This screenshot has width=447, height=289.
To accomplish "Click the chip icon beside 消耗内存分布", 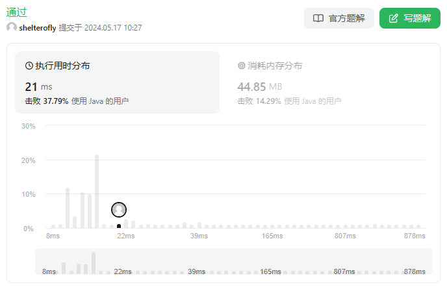I will point(242,66).
